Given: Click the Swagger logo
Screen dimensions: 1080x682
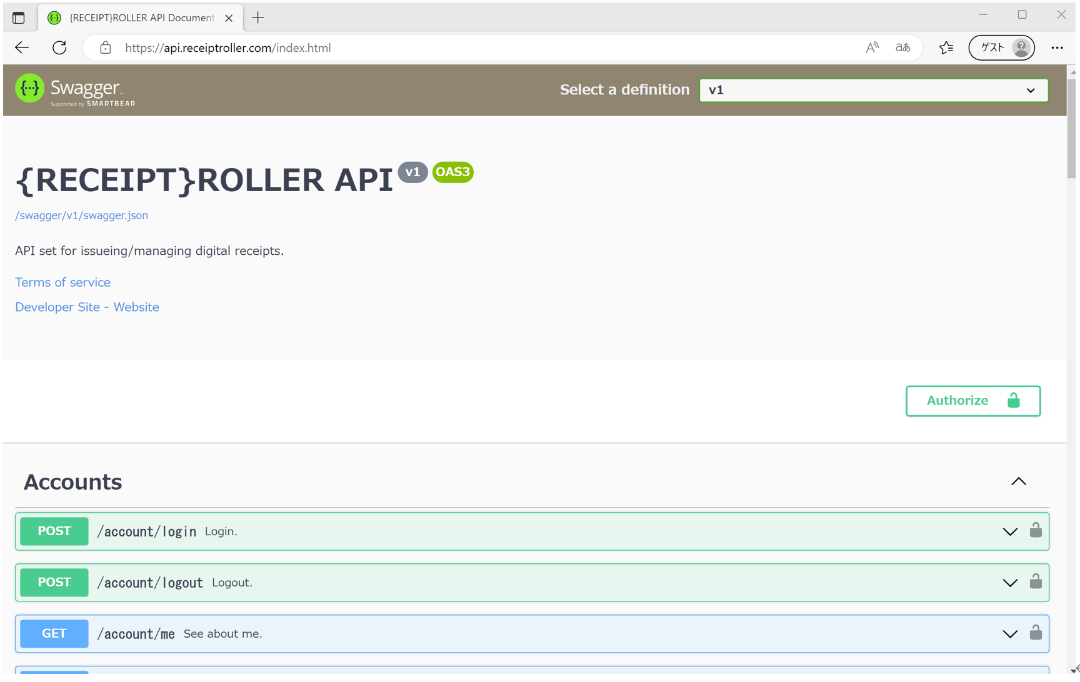Looking at the screenshot, I should tap(75, 91).
